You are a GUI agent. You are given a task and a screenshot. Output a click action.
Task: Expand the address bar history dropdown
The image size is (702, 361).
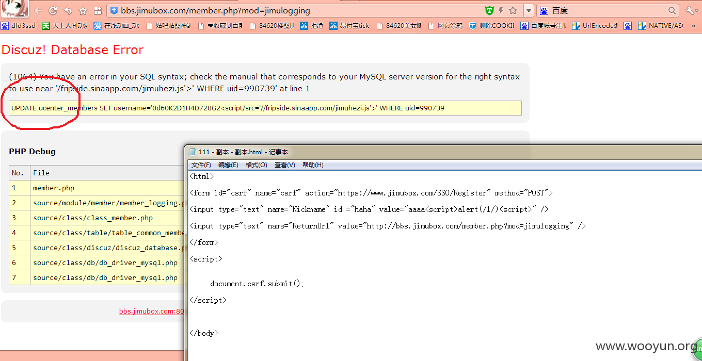point(529,10)
